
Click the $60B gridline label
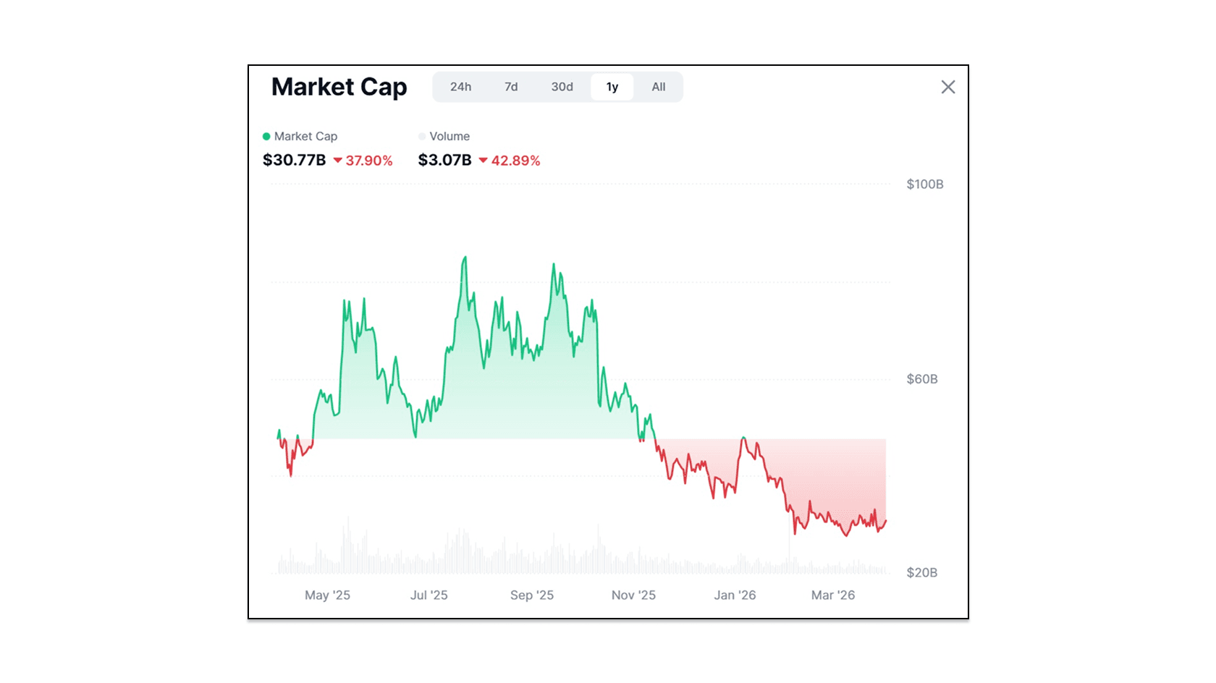click(921, 378)
